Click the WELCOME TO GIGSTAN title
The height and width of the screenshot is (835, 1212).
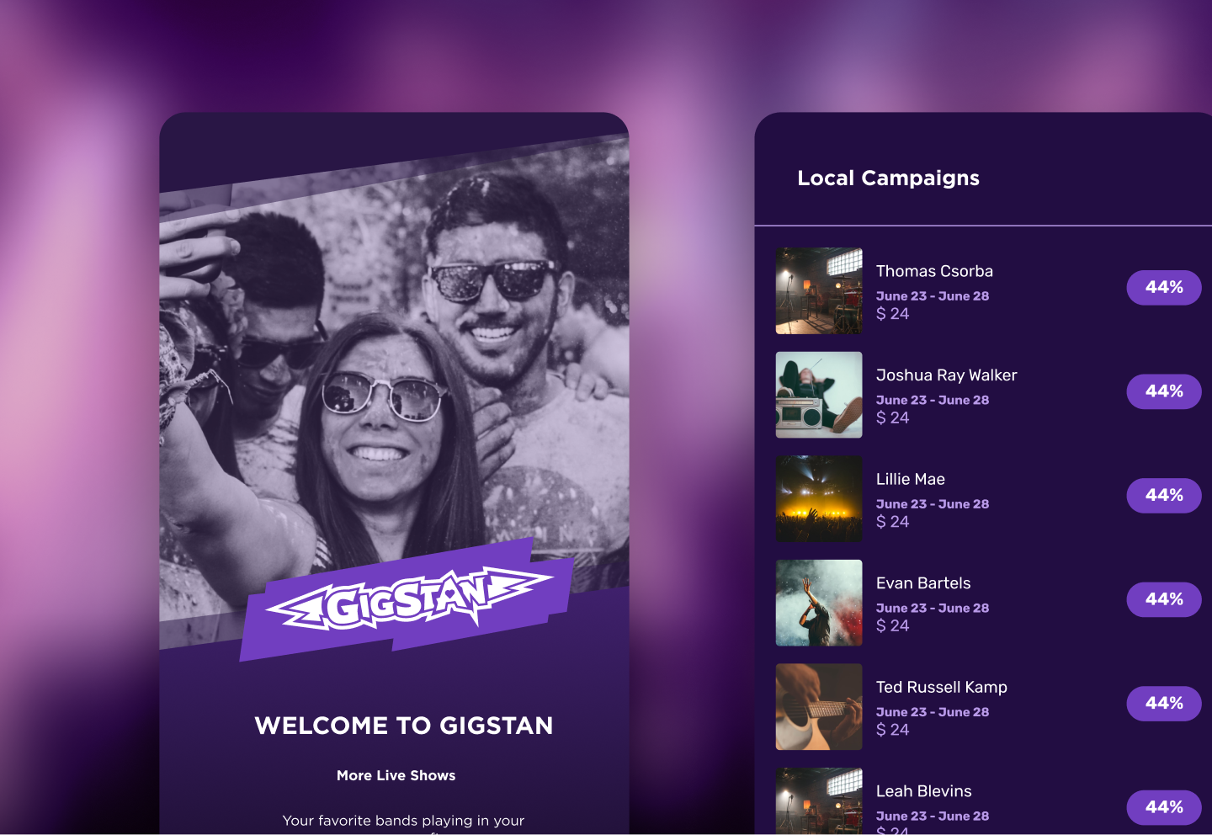coord(404,726)
